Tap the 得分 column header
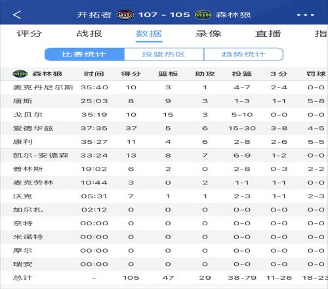 tap(131, 74)
